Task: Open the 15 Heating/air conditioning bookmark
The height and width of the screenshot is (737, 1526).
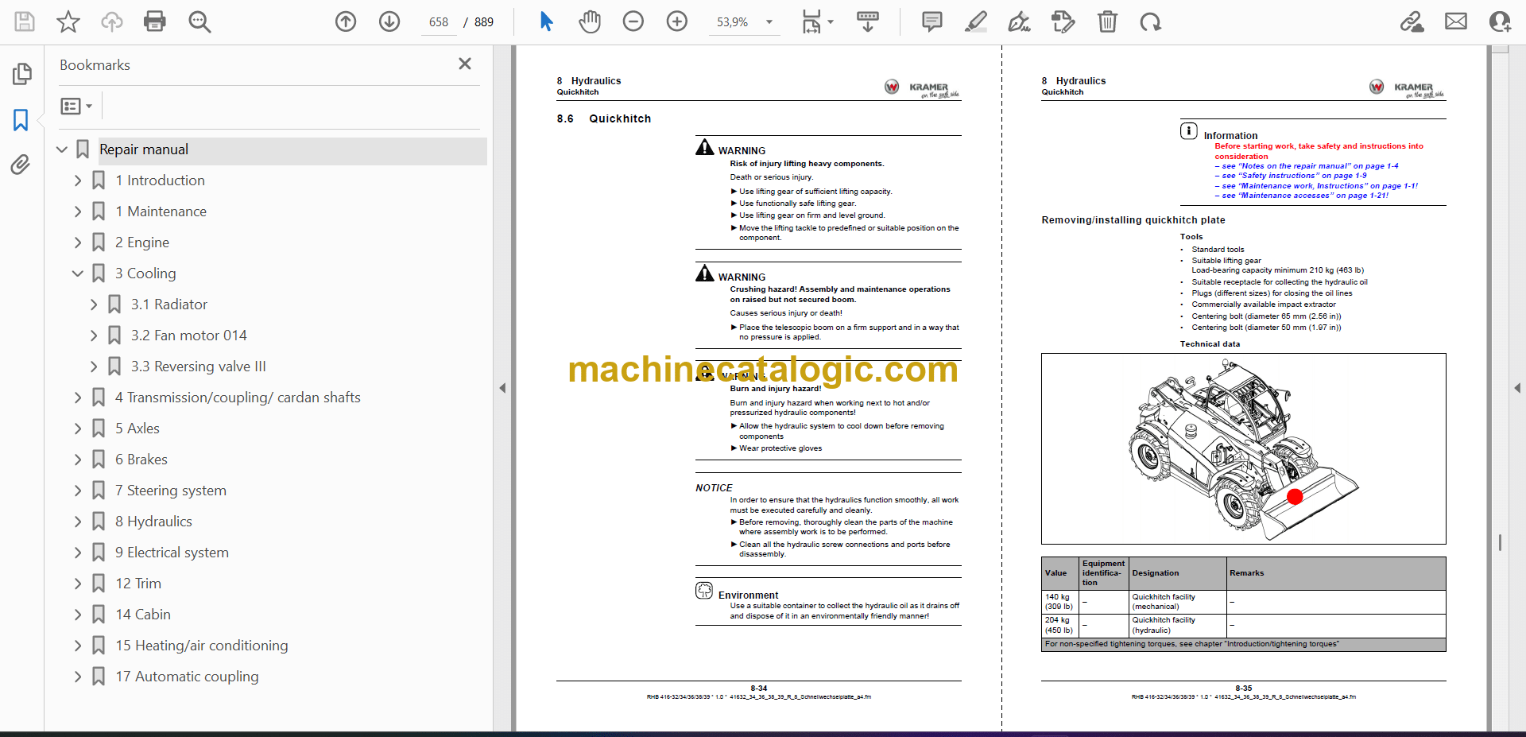Action: coord(202,646)
